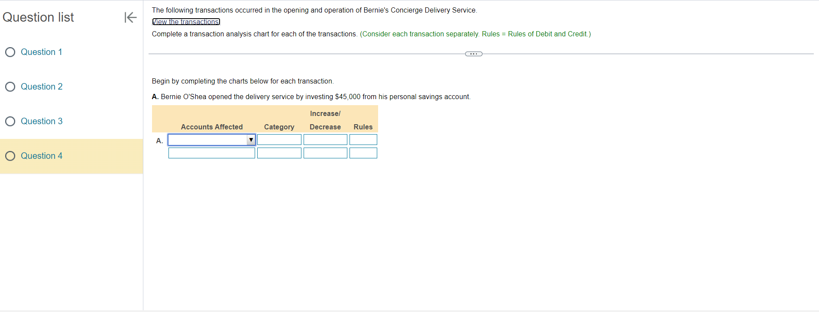819x312 pixels.
Task: Open Accounts Affected dropdown in row A
Action: (x=212, y=140)
